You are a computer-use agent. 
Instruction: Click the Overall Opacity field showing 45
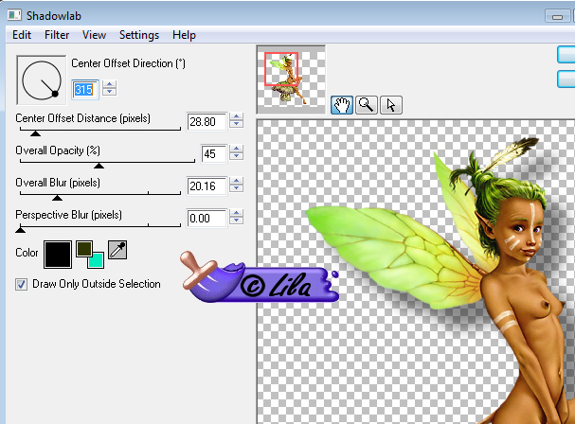(x=214, y=153)
